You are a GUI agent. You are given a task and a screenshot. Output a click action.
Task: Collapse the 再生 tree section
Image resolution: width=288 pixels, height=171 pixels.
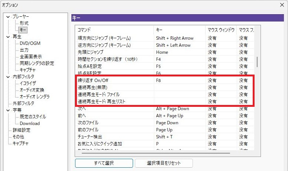(x=8, y=37)
